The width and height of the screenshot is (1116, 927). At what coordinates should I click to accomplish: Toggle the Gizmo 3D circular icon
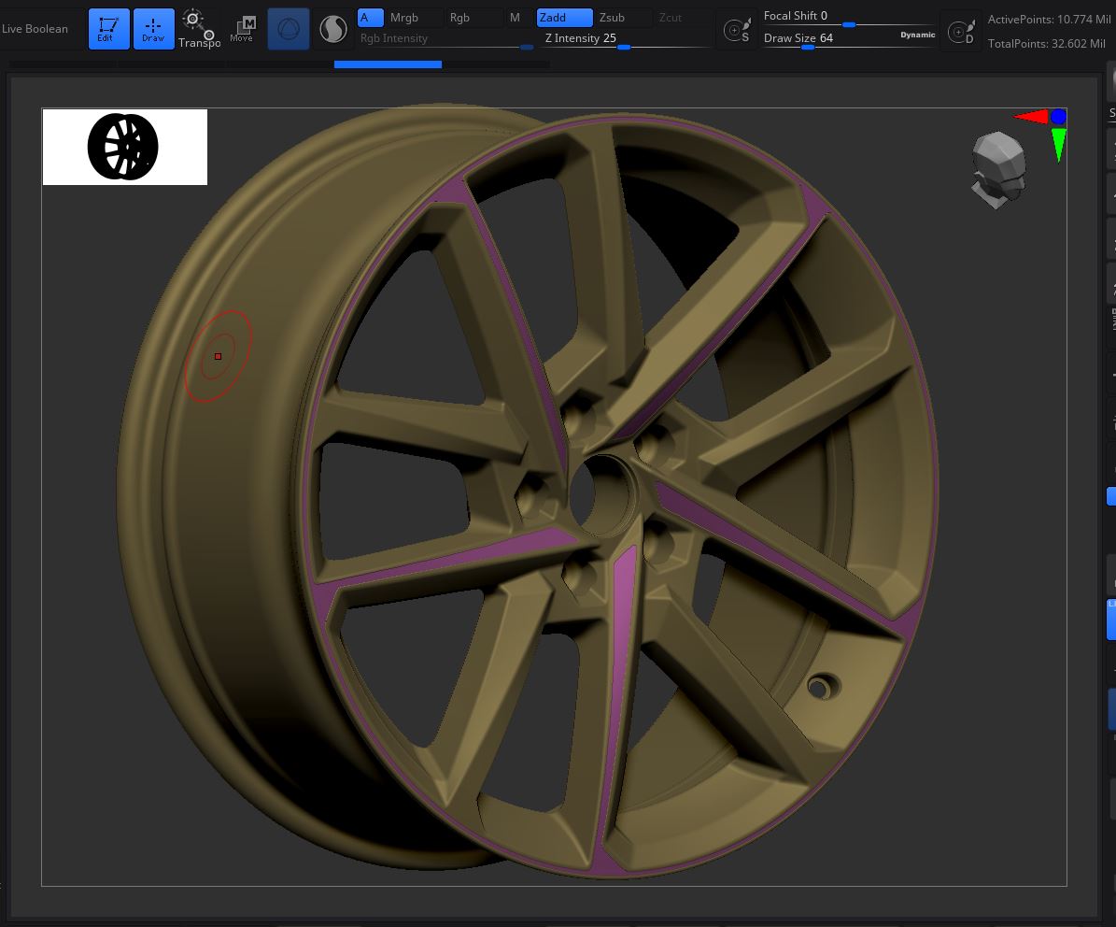[x=289, y=29]
